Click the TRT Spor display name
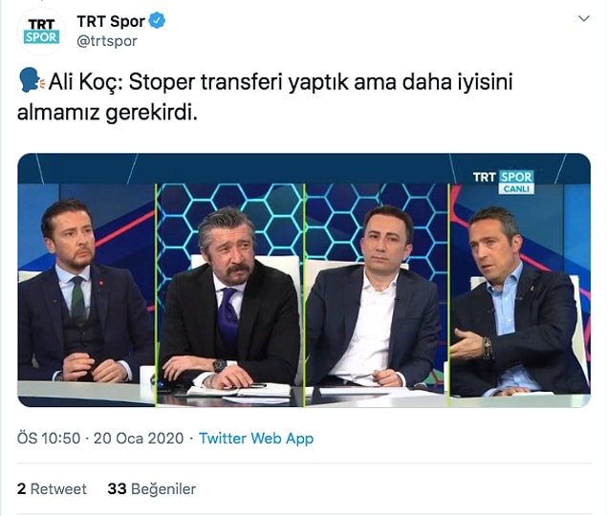Viewport: 607px width, 516px height. point(111,21)
